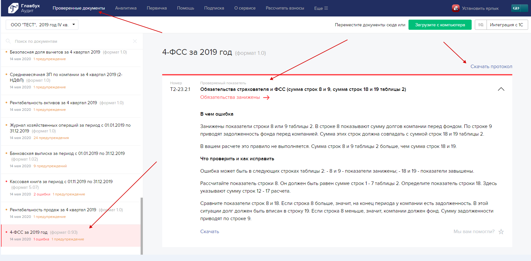Expand the Еще menu in navigation

(321, 8)
